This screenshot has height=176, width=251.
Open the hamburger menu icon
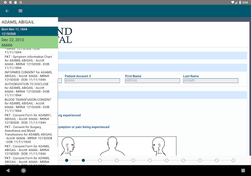point(21,11)
